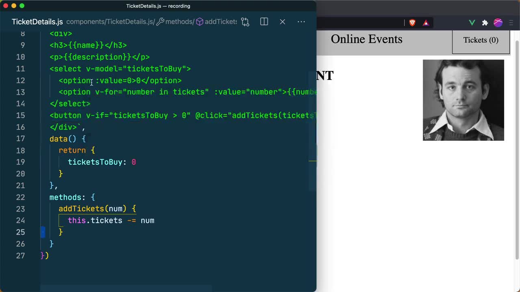Click the Brave Rewards triangle icon
520x292 pixels.
point(426,23)
